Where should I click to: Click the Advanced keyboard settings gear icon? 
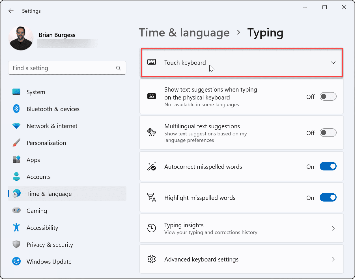point(152,259)
